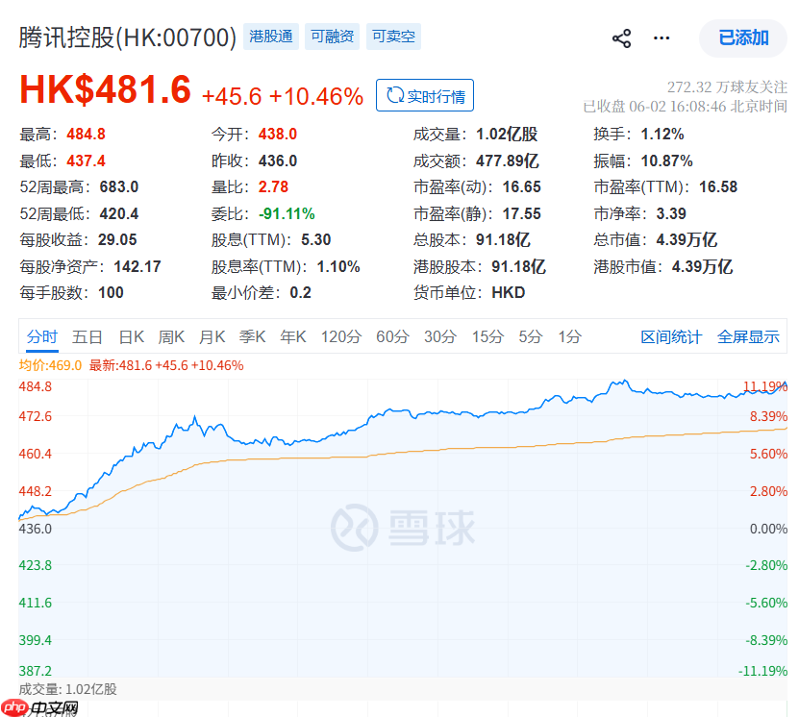Click the 最新:481.6 label above chart
This screenshot has width=799, height=717.
pos(166,365)
